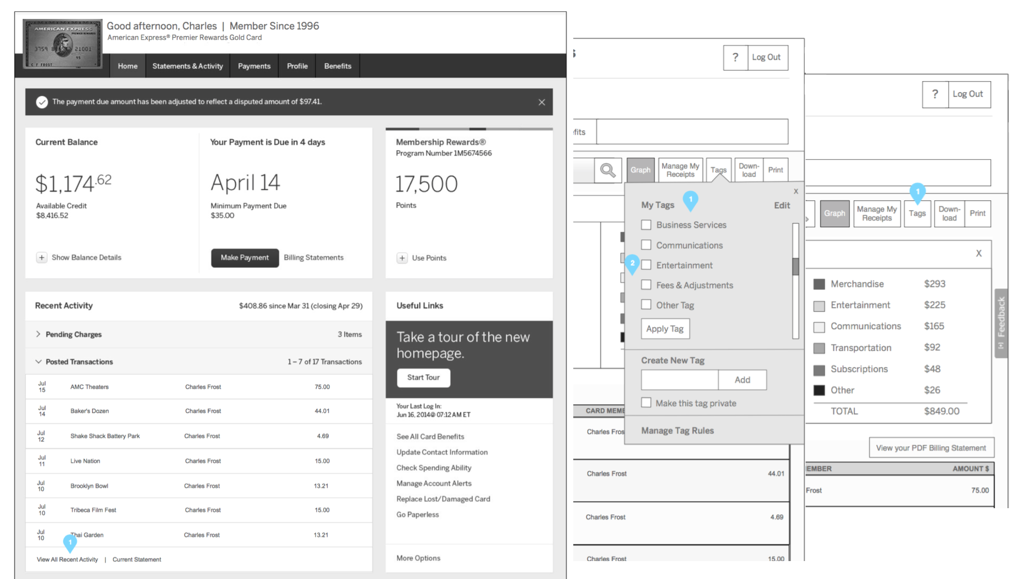Viewport: 1020px width, 579px height.
Task: Open Check Spending Ability link
Action: coord(434,468)
